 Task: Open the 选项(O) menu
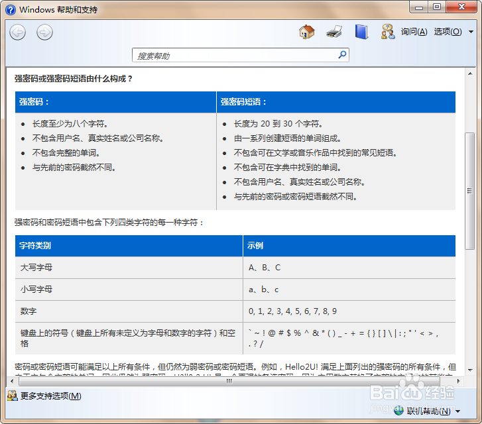pyautogui.click(x=448, y=32)
